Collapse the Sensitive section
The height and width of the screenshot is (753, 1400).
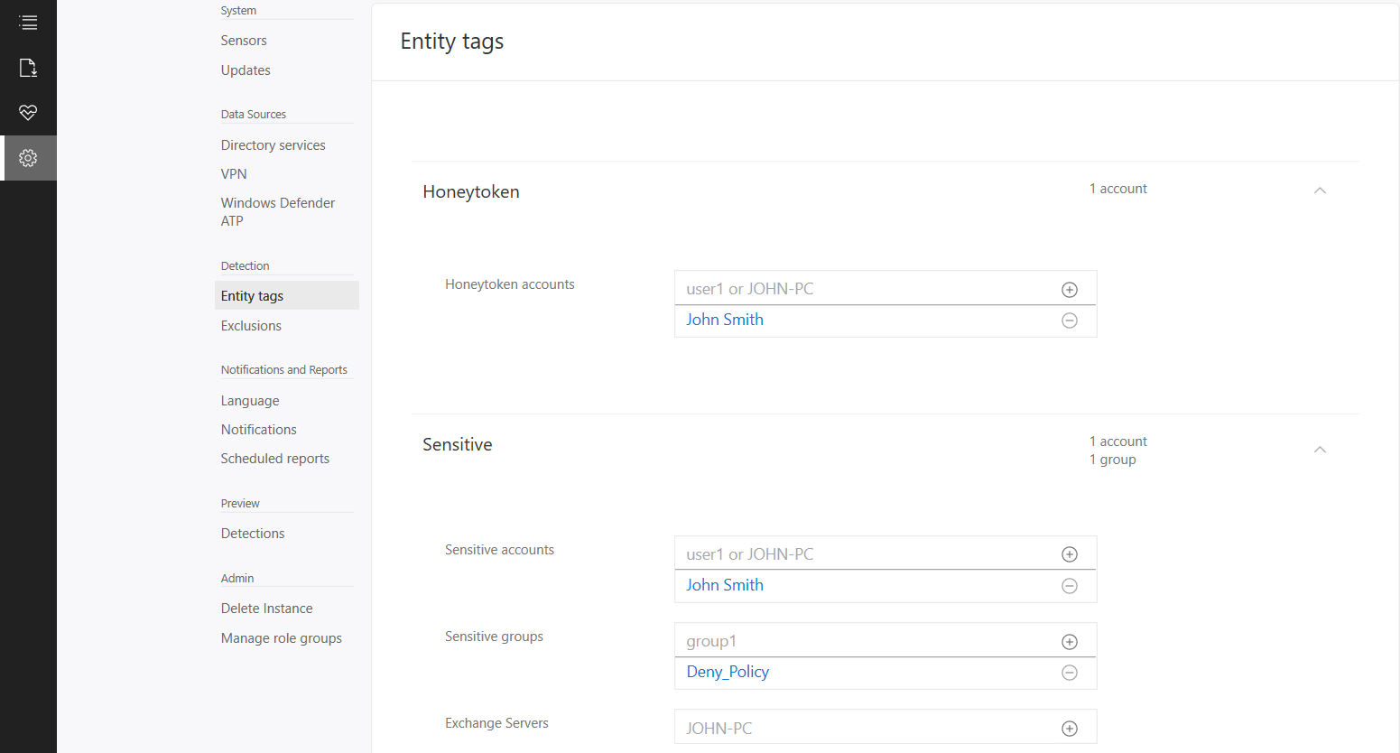(1320, 450)
